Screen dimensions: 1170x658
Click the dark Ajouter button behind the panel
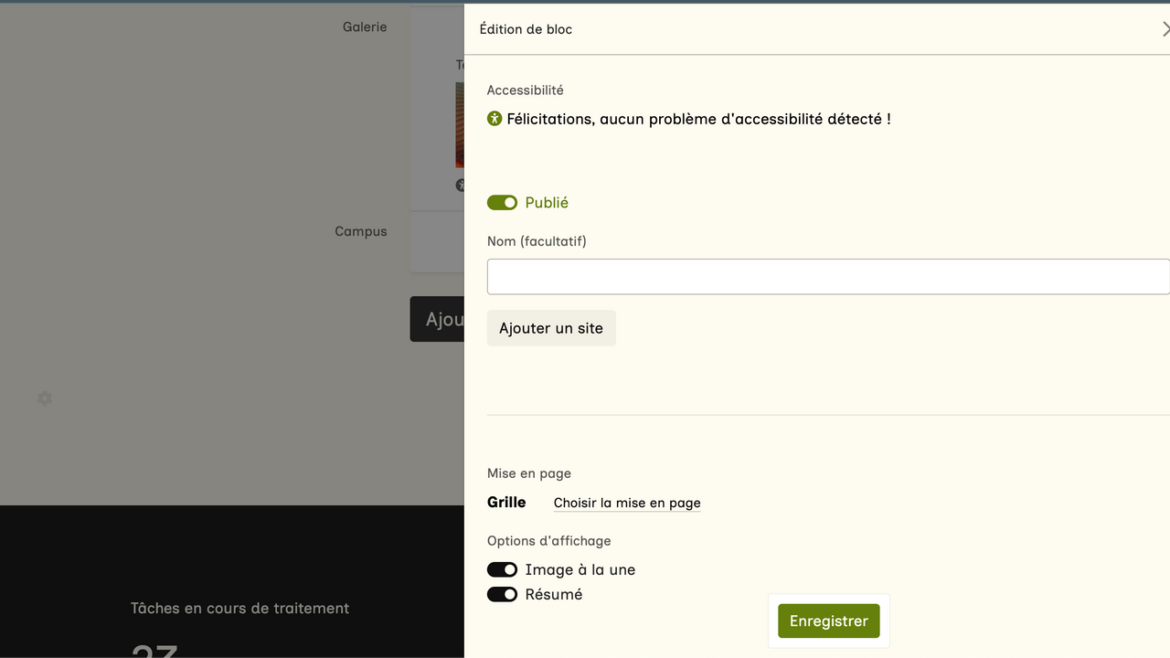(438, 319)
